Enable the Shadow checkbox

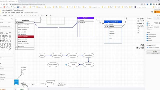tap(147, 29)
